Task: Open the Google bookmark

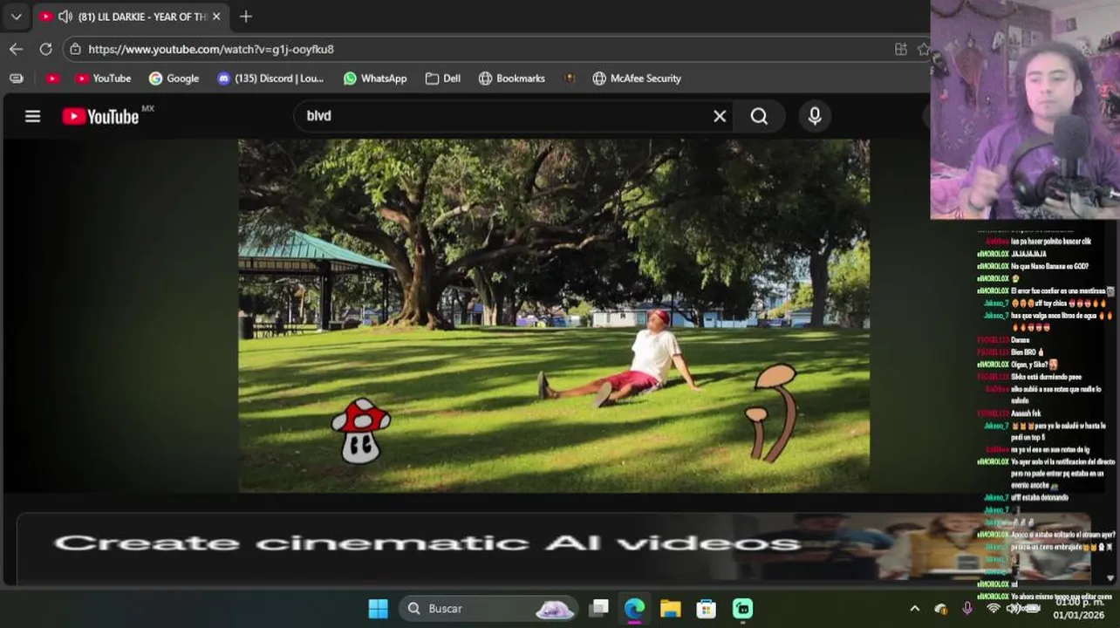Action: 174,78
